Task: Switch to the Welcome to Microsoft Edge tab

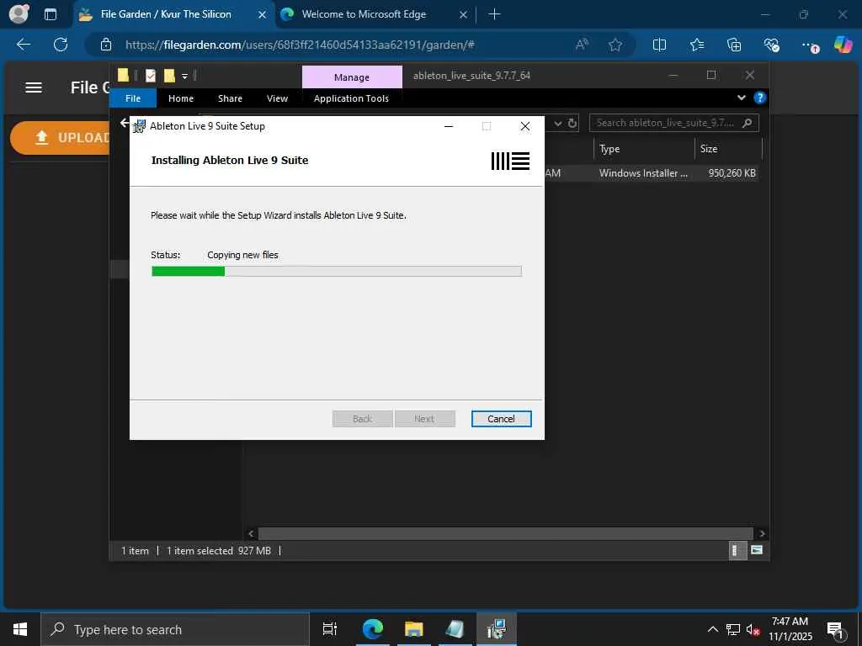Action: pyautogui.click(x=364, y=14)
